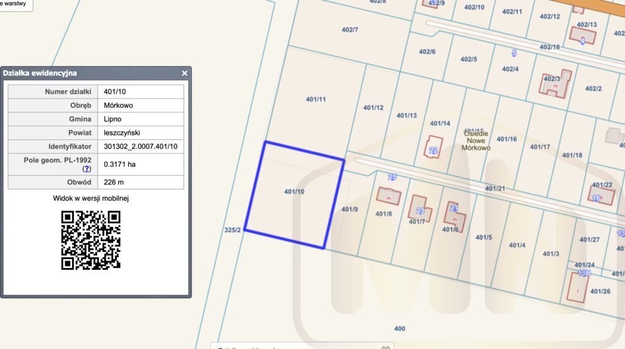Image resolution: width=625 pixels, height=349 pixels.
Task: Click parcel label 402/13 on the map
Action: [587, 24]
